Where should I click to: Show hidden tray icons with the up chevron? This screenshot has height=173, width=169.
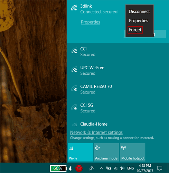click(102, 169)
